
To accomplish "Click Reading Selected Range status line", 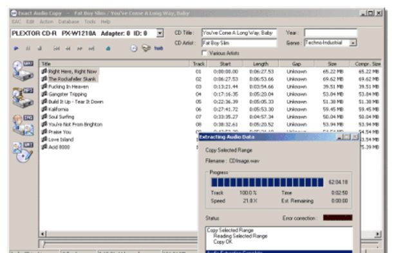I will pos(240,236).
